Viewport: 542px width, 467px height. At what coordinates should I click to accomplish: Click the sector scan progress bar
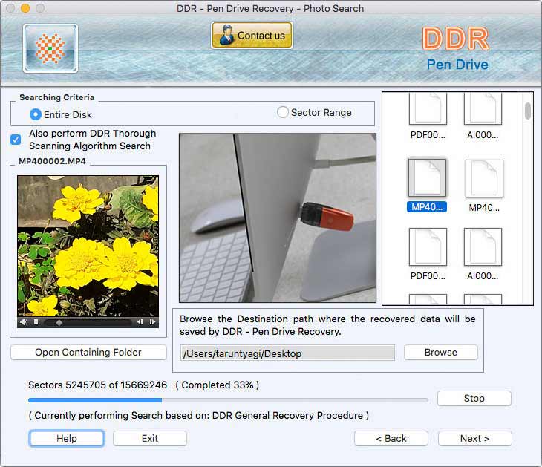coord(228,400)
